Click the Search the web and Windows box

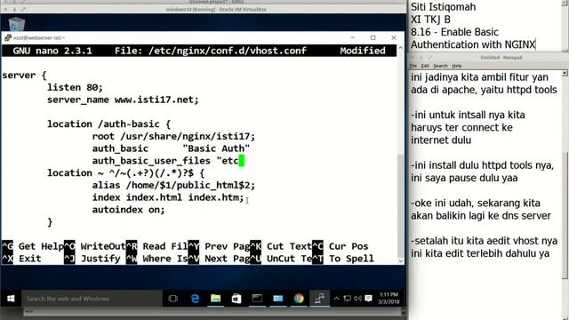92,299
